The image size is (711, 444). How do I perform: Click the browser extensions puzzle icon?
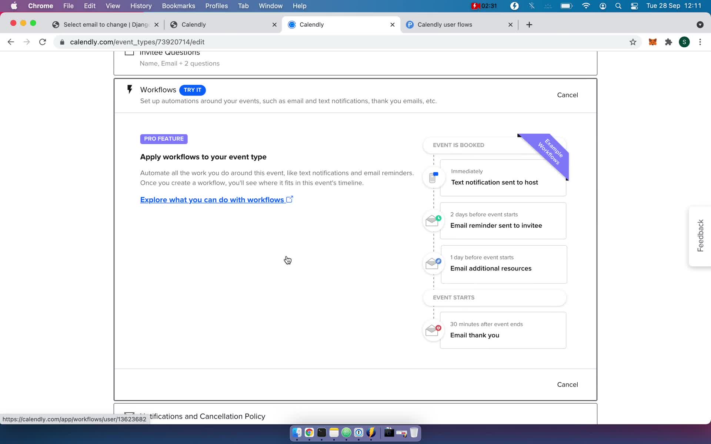(x=669, y=42)
